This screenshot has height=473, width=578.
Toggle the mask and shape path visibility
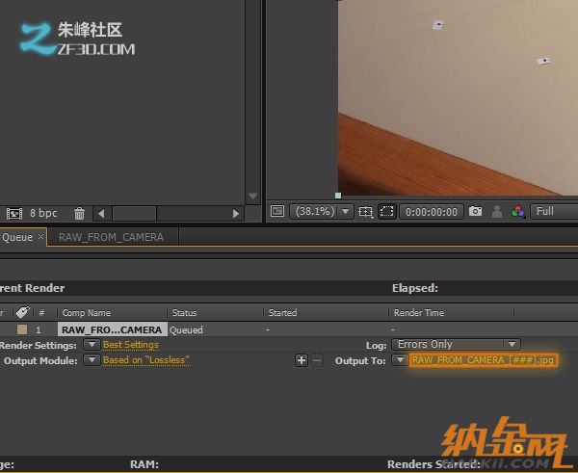385,211
